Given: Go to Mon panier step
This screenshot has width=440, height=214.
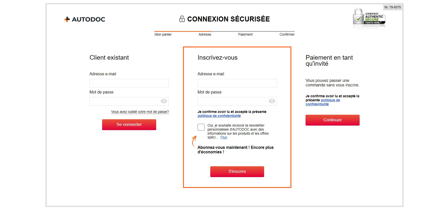Looking at the screenshot, I should click(163, 34).
